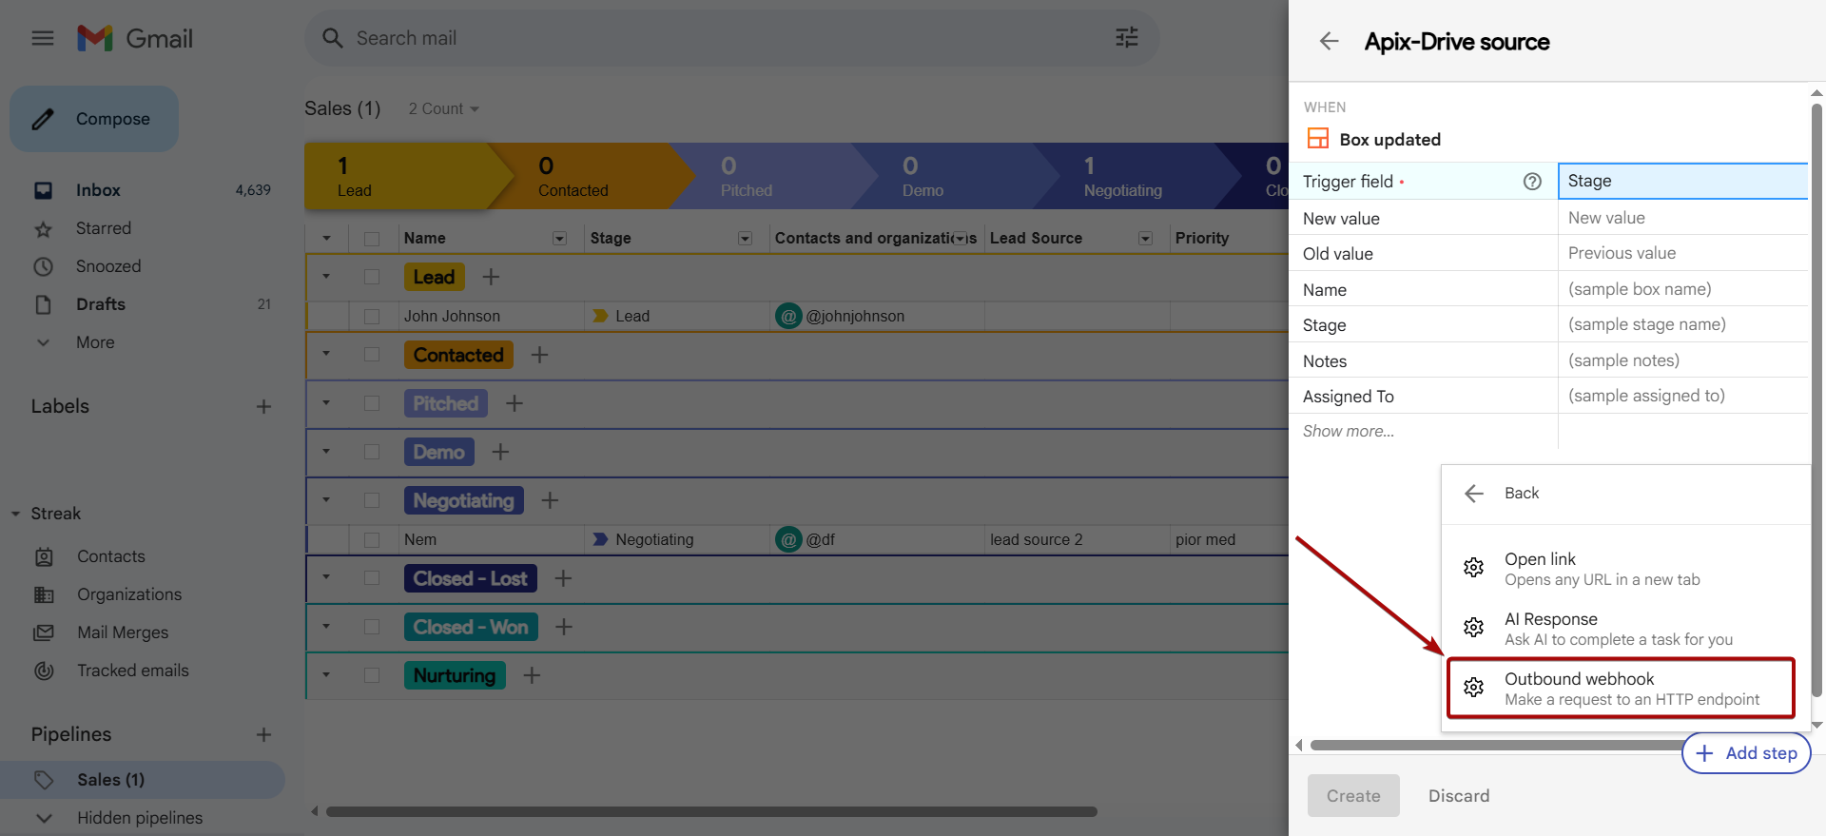
Task: Add a box to Nurturing stage
Action: click(x=532, y=675)
